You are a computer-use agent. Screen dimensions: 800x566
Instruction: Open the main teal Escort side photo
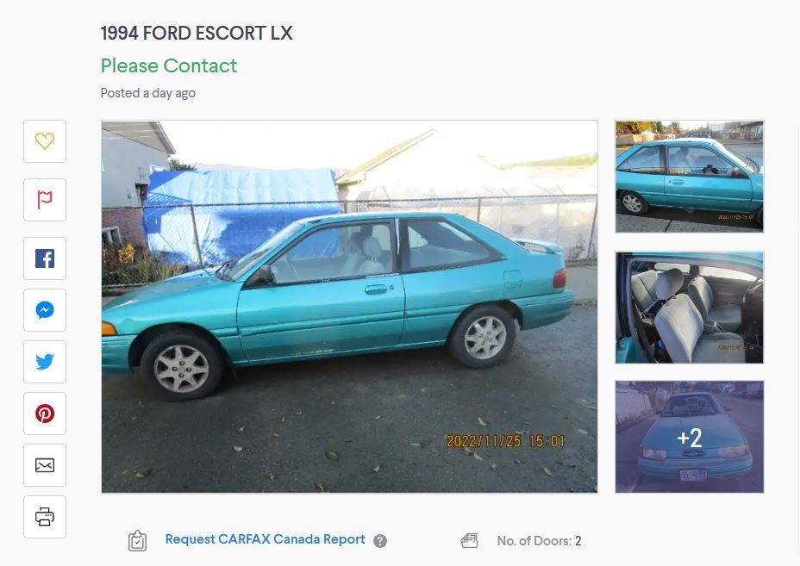(x=349, y=307)
